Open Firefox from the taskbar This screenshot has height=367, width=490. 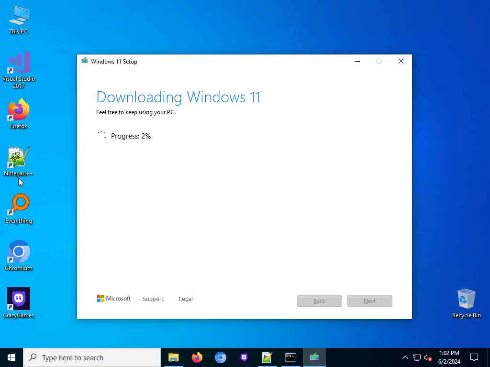coord(197,357)
